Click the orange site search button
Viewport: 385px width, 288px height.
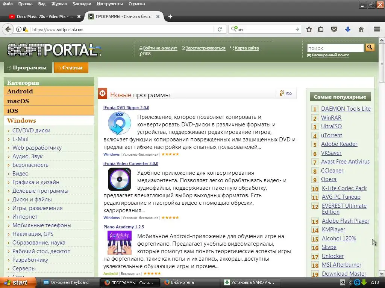point(370,47)
